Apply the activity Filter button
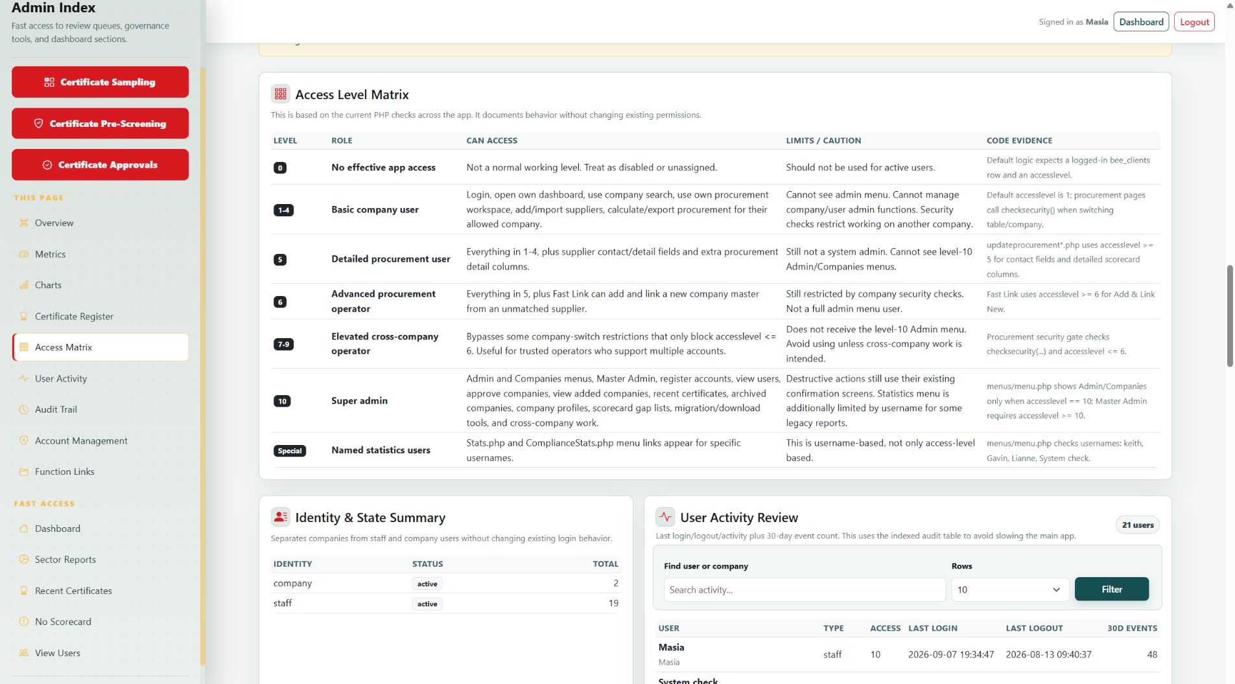The height and width of the screenshot is (684, 1235). click(x=1111, y=589)
